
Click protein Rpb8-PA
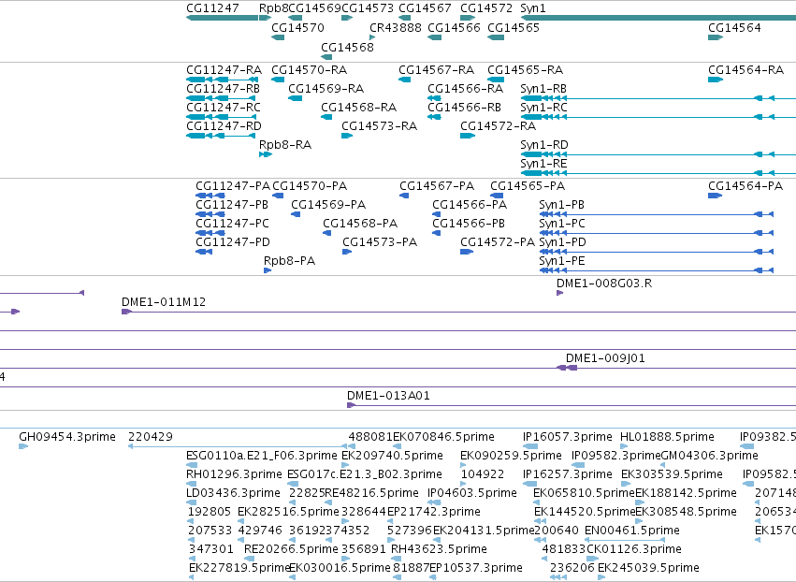[x=289, y=261]
